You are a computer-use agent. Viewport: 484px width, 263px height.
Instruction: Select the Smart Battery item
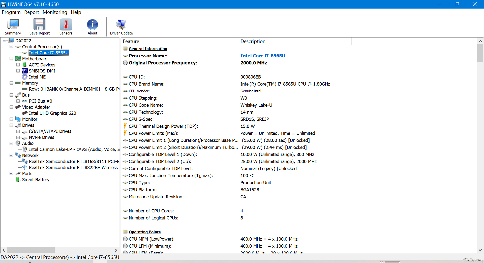click(36, 180)
